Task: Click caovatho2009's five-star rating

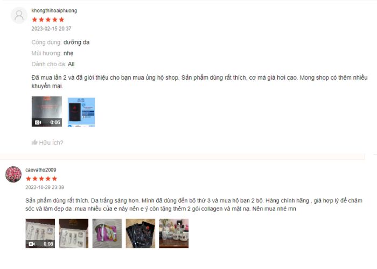Action: coord(41,179)
